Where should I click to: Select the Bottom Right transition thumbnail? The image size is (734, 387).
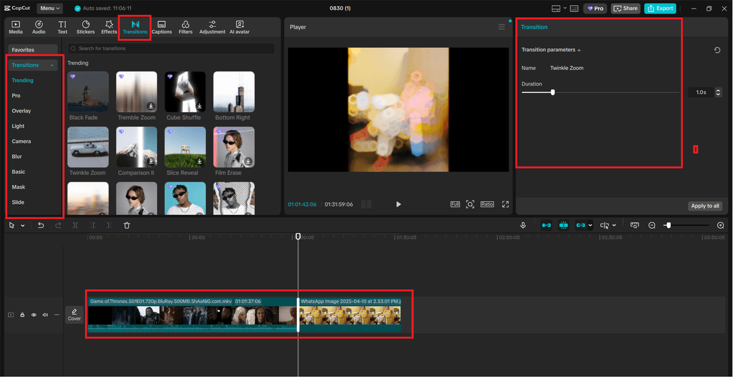click(234, 92)
